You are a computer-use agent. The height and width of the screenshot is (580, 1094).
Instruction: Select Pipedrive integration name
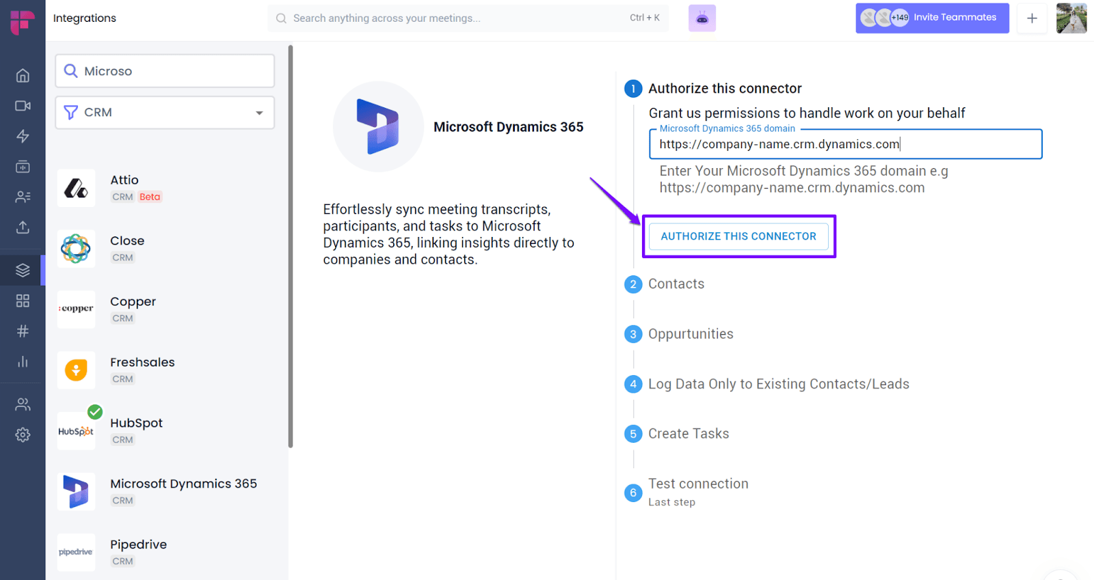pos(139,544)
